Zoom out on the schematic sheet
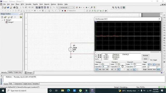 (116, 7)
